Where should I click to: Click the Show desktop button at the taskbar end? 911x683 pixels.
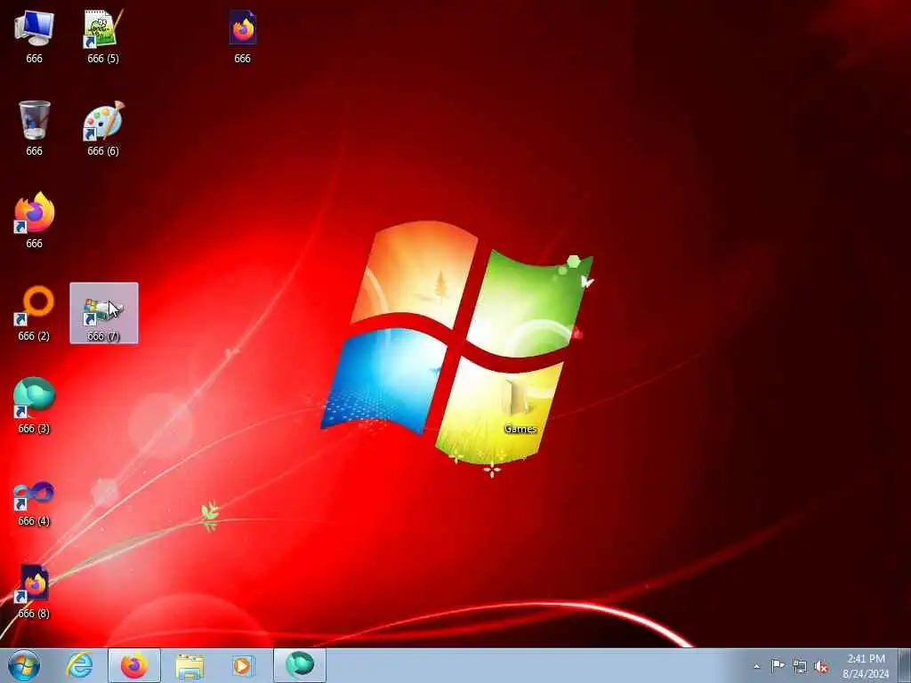(x=905, y=665)
